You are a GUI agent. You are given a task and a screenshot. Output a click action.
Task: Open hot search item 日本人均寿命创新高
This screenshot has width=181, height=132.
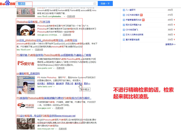(135, 35)
